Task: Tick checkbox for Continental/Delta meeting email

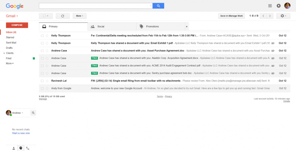Action: [42, 36]
